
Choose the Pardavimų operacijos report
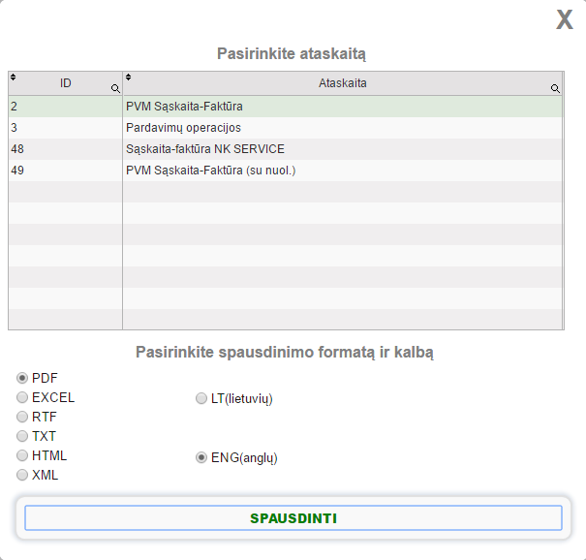coord(183,127)
